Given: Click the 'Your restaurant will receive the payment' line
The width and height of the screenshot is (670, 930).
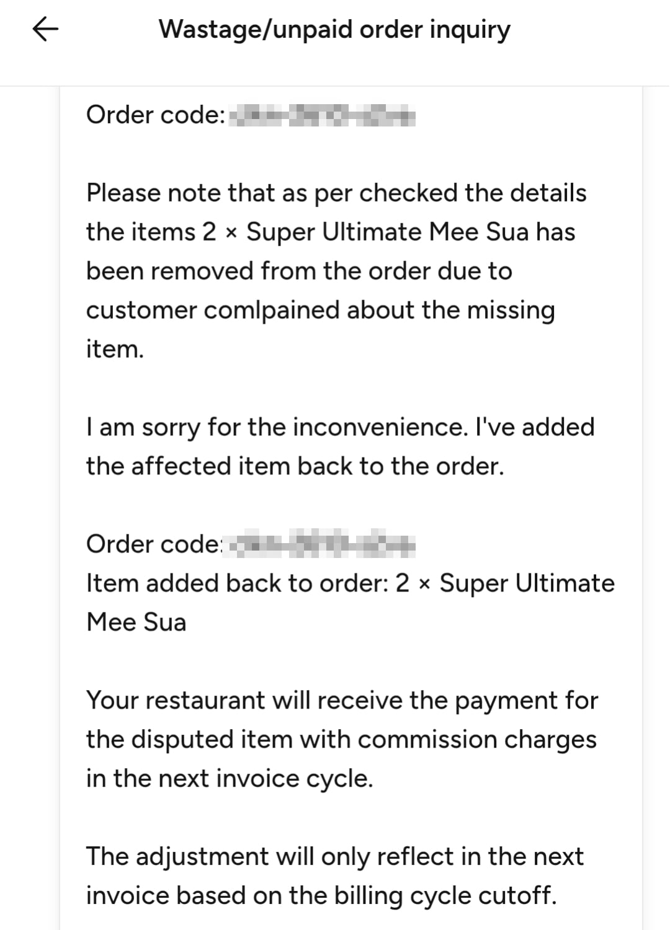Looking at the screenshot, I should point(342,701).
